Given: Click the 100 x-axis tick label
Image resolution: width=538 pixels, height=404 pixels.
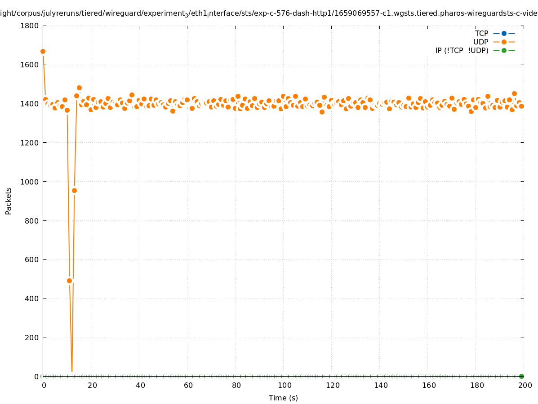Looking at the screenshot, I should [x=284, y=385].
